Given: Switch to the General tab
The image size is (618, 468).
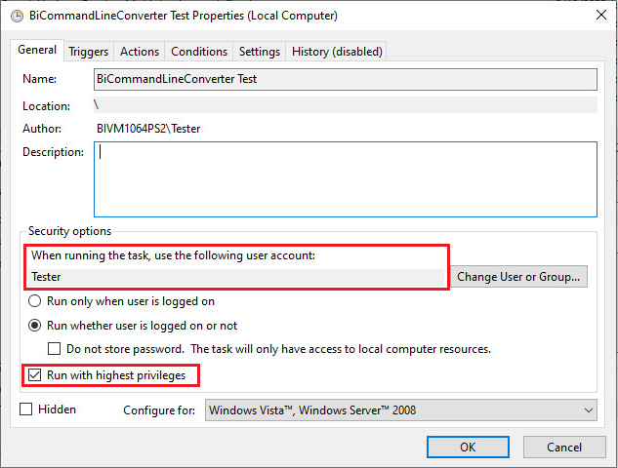Looking at the screenshot, I should click(x=37, y=51).
